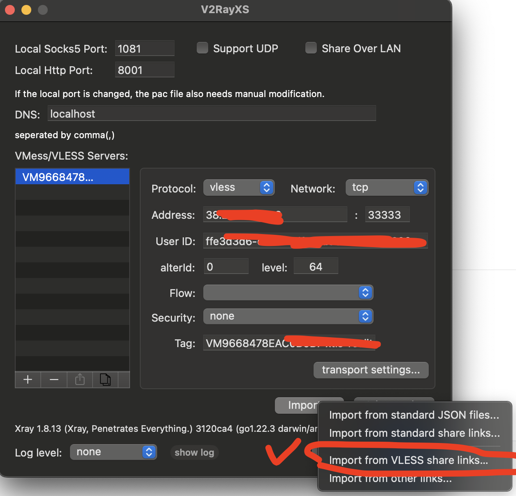The width and height of the screenshot is (516, 496).
Task: Click the User ID field
Action: pos(316,241)
